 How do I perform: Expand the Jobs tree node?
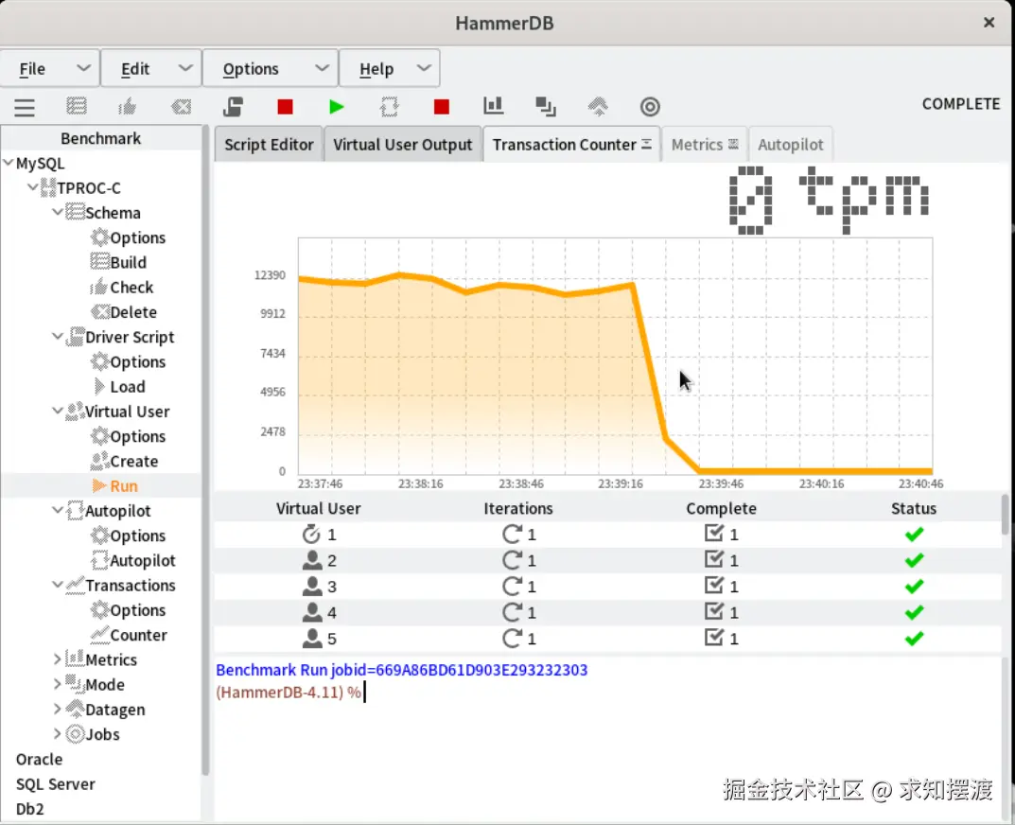pyautogui.click(x=57, y=733)
